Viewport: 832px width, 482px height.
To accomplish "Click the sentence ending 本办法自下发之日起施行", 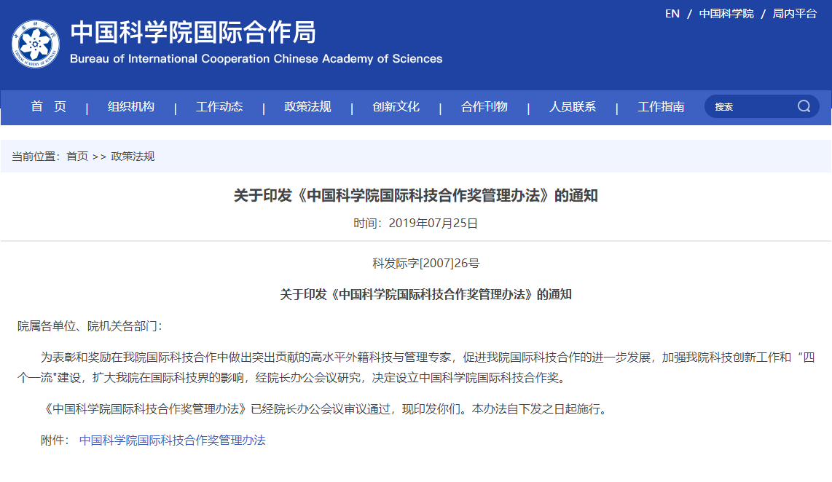I will (x=324, y=408).
